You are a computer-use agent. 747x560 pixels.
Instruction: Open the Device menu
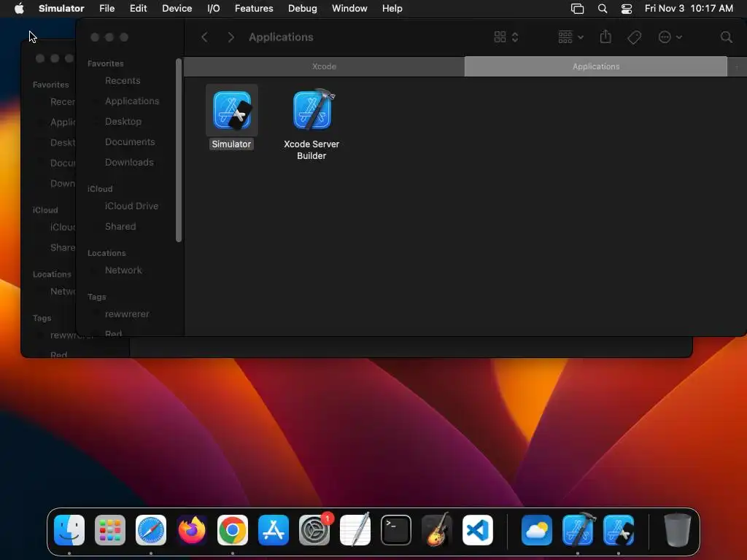point(177,9)
